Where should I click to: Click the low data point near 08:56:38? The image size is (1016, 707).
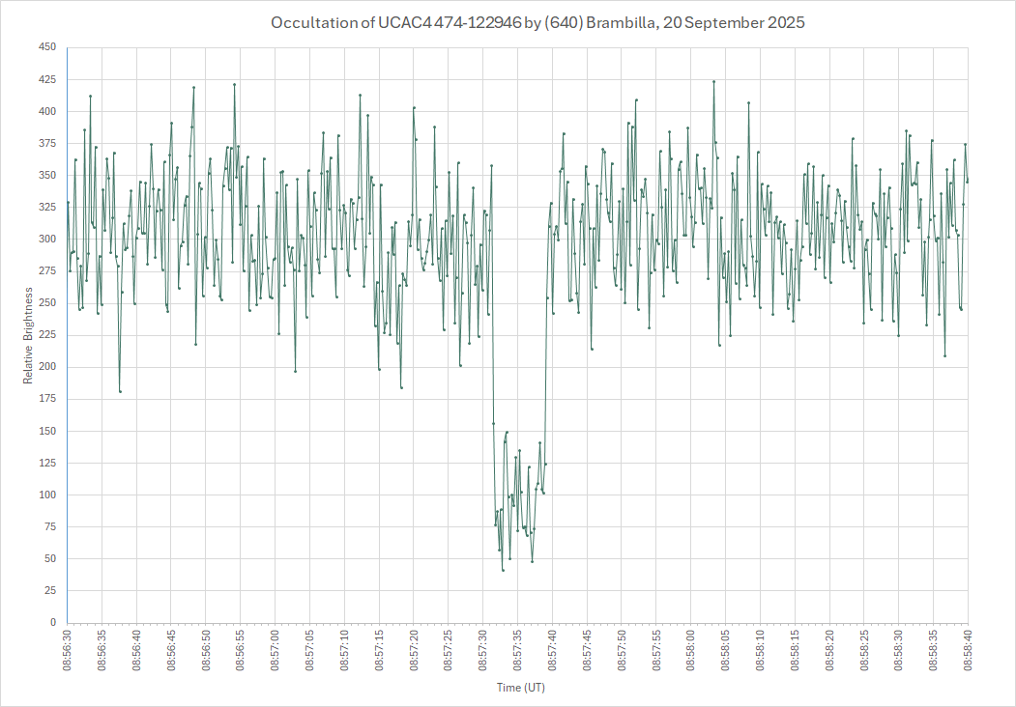(120, 391)
